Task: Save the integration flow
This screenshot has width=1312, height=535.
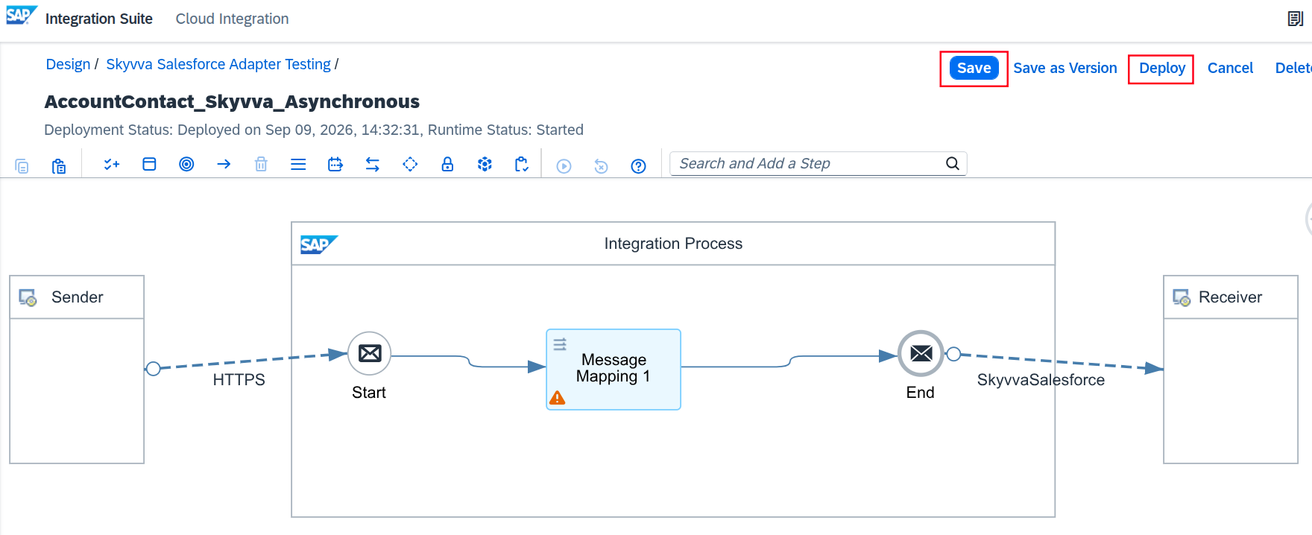Action: pos(974,68)
